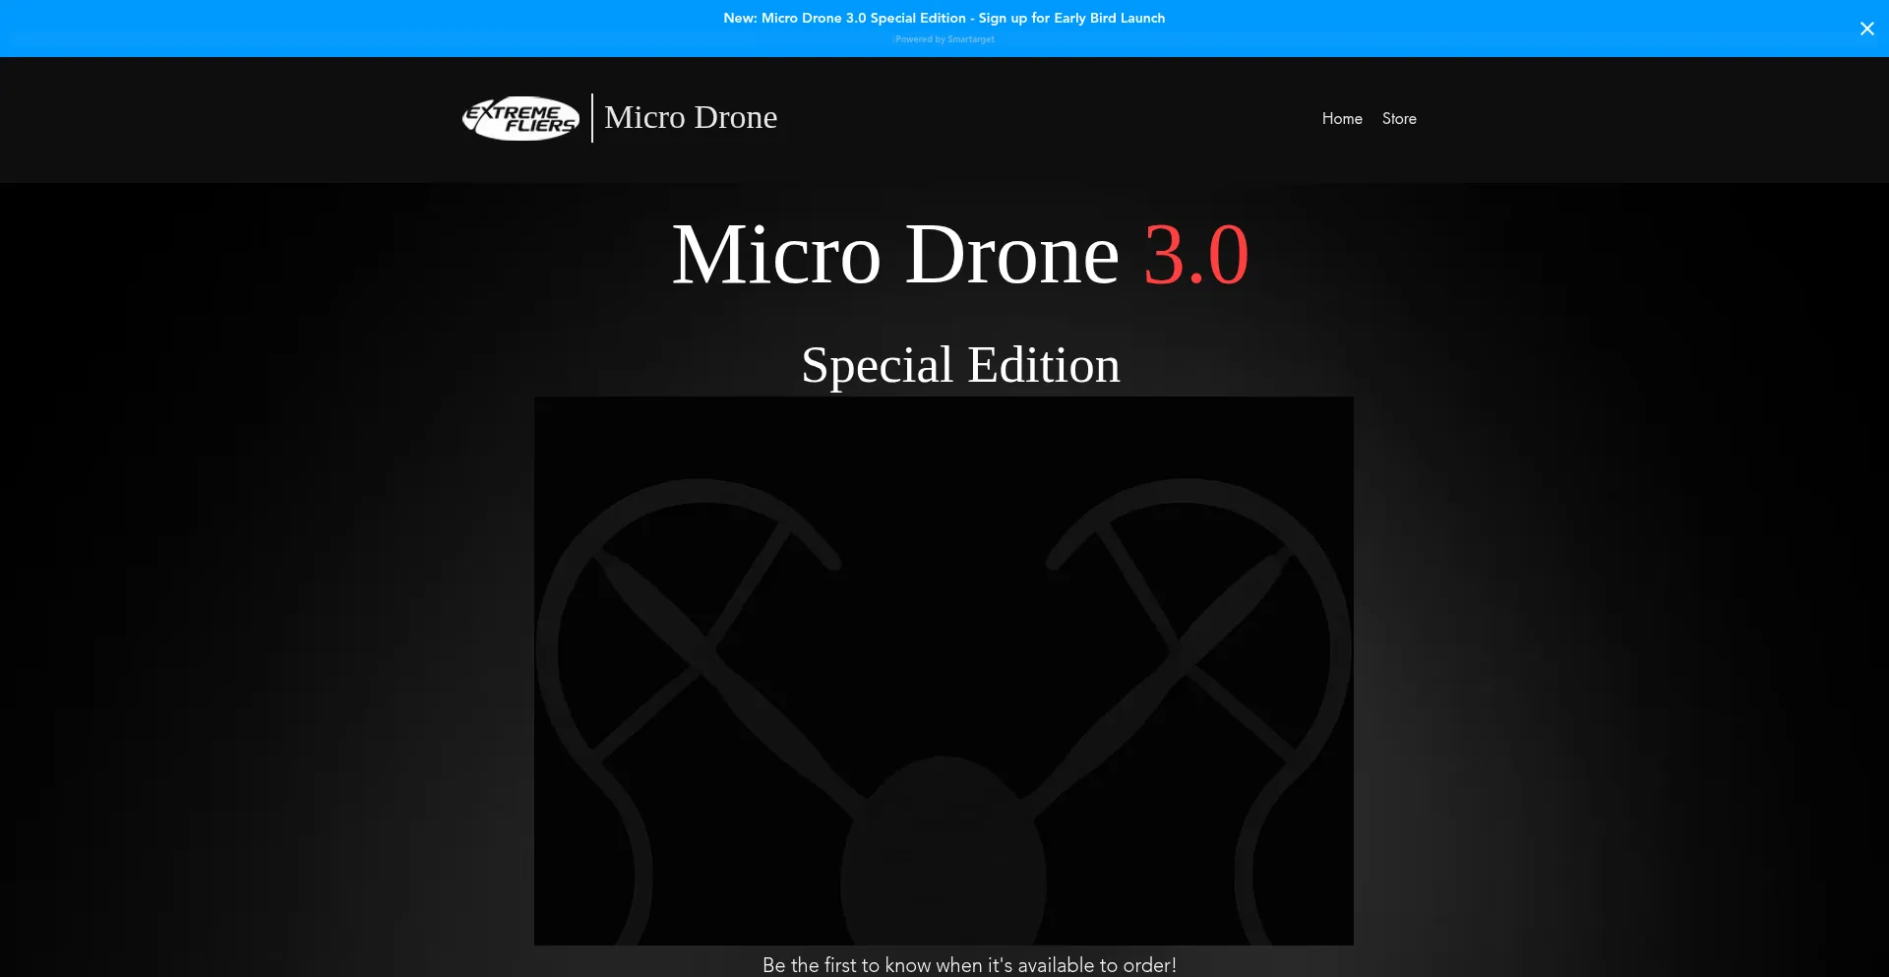
Task: Click the drone's round center body
Action: [943, 856]
